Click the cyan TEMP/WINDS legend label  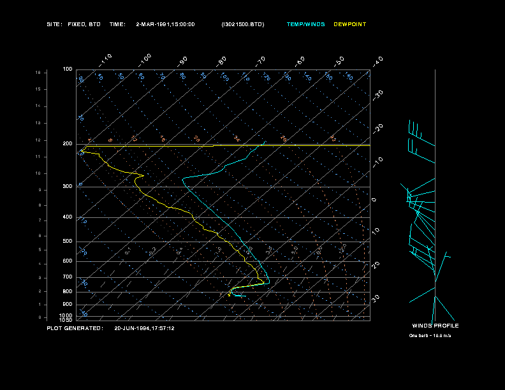coord(305,24)
